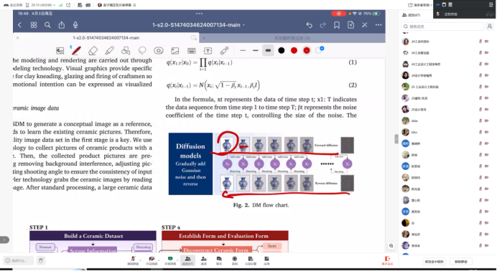Image resolution: width=497 pixels, height=271 pixels.
Task: Add a new page with the plus-page icon
Action: coord(350,25)
